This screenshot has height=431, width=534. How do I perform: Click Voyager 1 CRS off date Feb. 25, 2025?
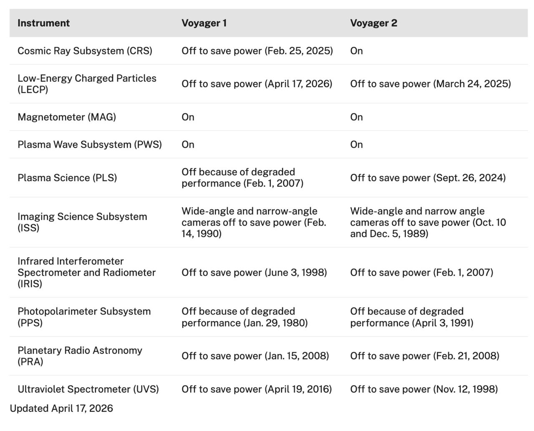[257, 51]
